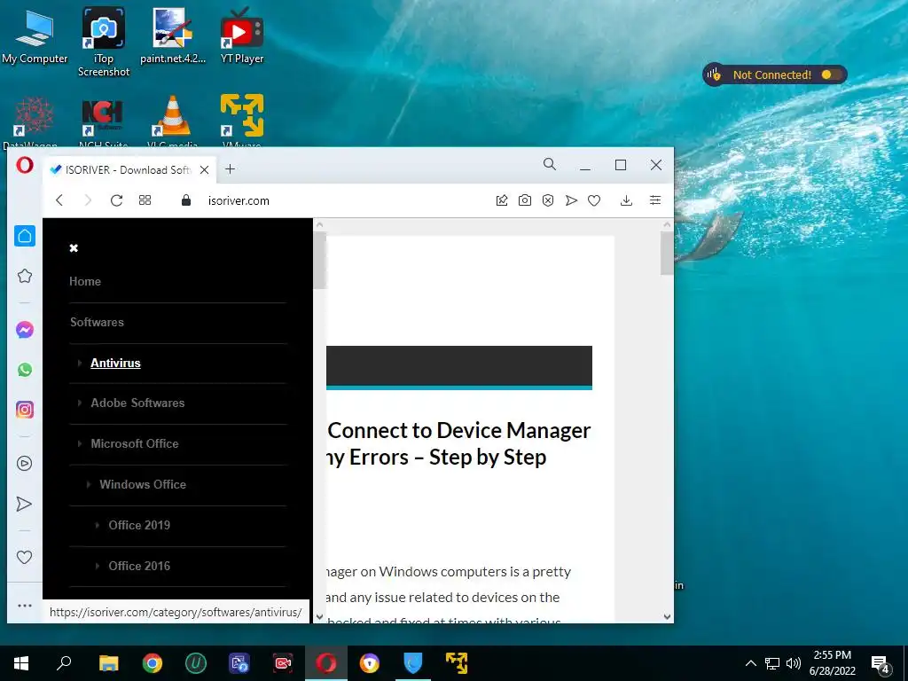This screenshot has width=908, height=681.
Task: Click the Device Manager article headline
Action: [458, 443]
